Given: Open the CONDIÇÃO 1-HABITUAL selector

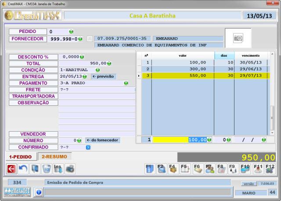Looking at the screenshot, I should [x=97, y=70].
